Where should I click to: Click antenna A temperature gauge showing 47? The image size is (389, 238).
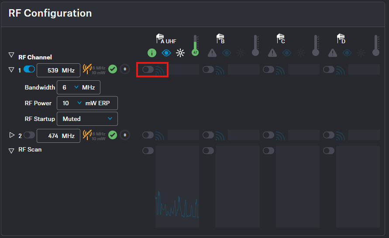point(195,45)
